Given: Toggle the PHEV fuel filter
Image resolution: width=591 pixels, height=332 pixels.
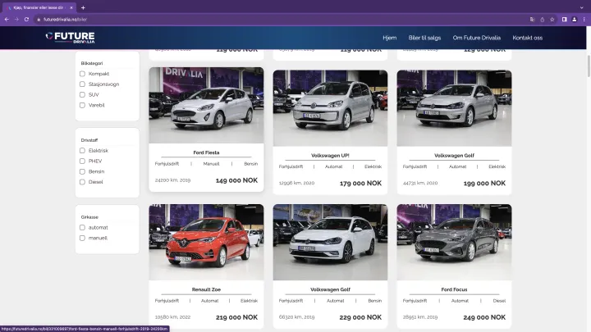Looking at the screenshot, I should (82, 161).
